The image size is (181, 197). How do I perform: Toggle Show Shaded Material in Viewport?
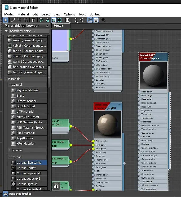(54, 20)
